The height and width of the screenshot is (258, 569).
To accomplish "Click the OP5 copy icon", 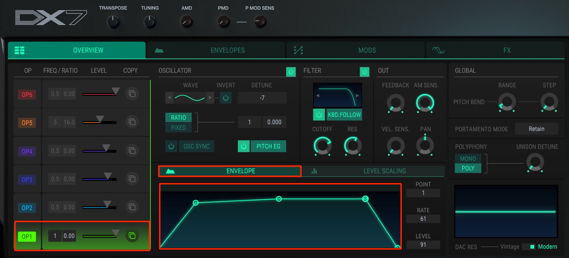I will pos(132,122).
